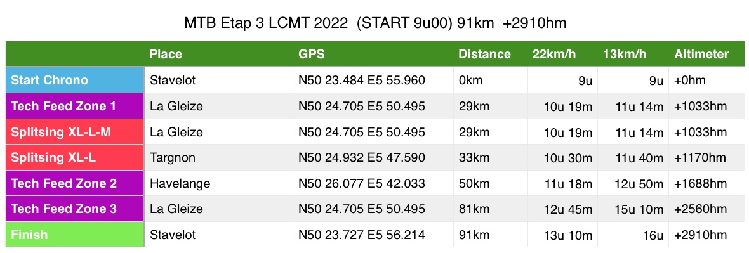Select the Tech Feed Zone 2 cell
This screenshot has width=749, height=253.
[75, 183]
